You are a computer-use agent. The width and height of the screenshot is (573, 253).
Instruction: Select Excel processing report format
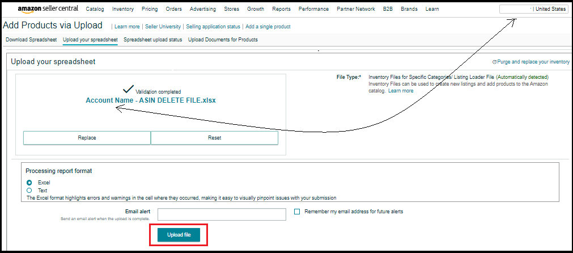click(29, 183)
